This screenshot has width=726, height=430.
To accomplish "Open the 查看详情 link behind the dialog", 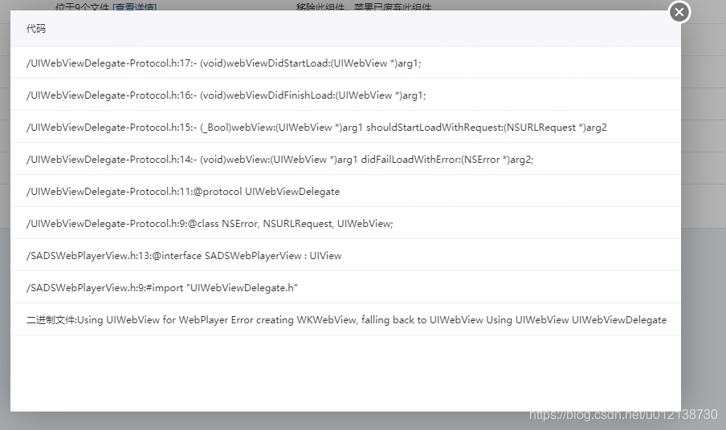I will click(134, 7).
